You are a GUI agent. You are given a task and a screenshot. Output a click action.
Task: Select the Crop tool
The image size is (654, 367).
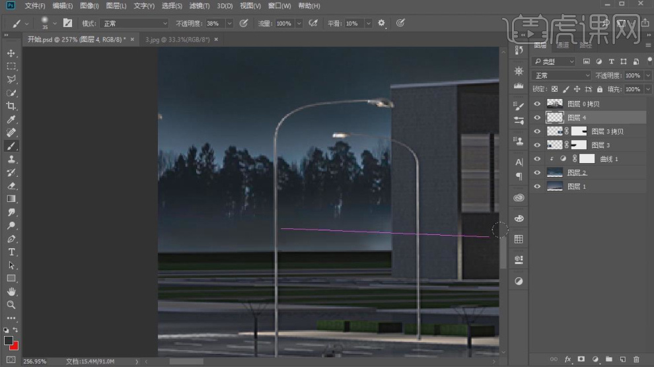11,106
